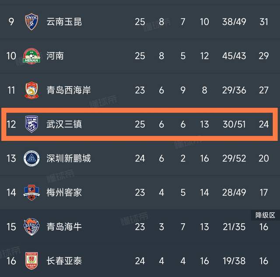Click rank number 12 in the table
280x277 pixels.
[x=11, y=124]
